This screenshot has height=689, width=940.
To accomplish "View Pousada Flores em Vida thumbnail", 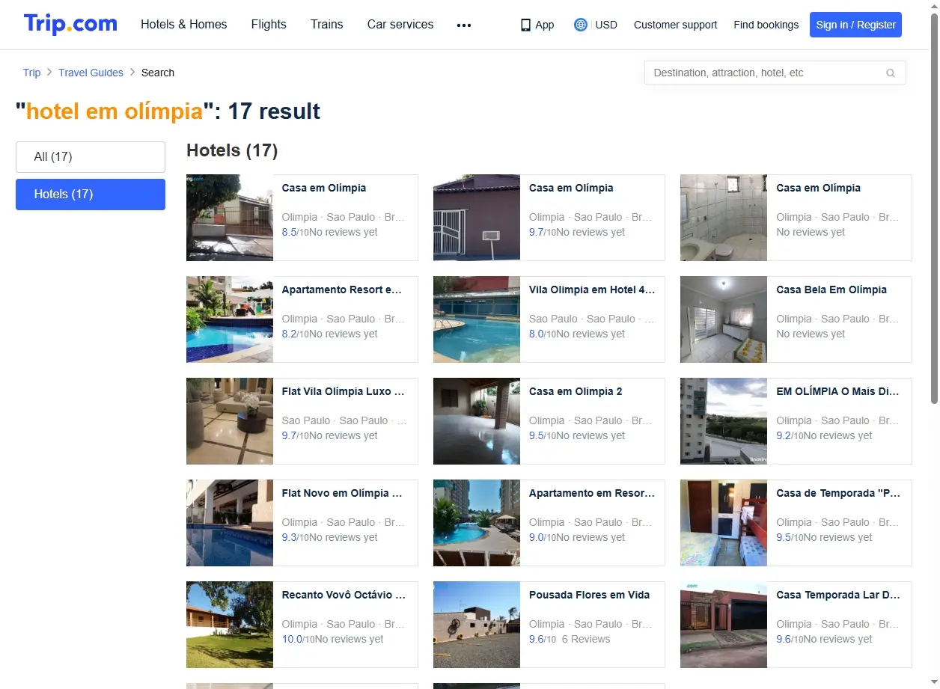I will (477, 625).
